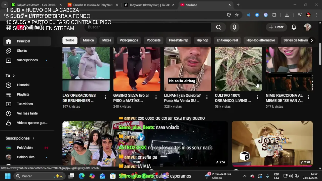
Task: Select En tiempo real chip
Action: 227,40
